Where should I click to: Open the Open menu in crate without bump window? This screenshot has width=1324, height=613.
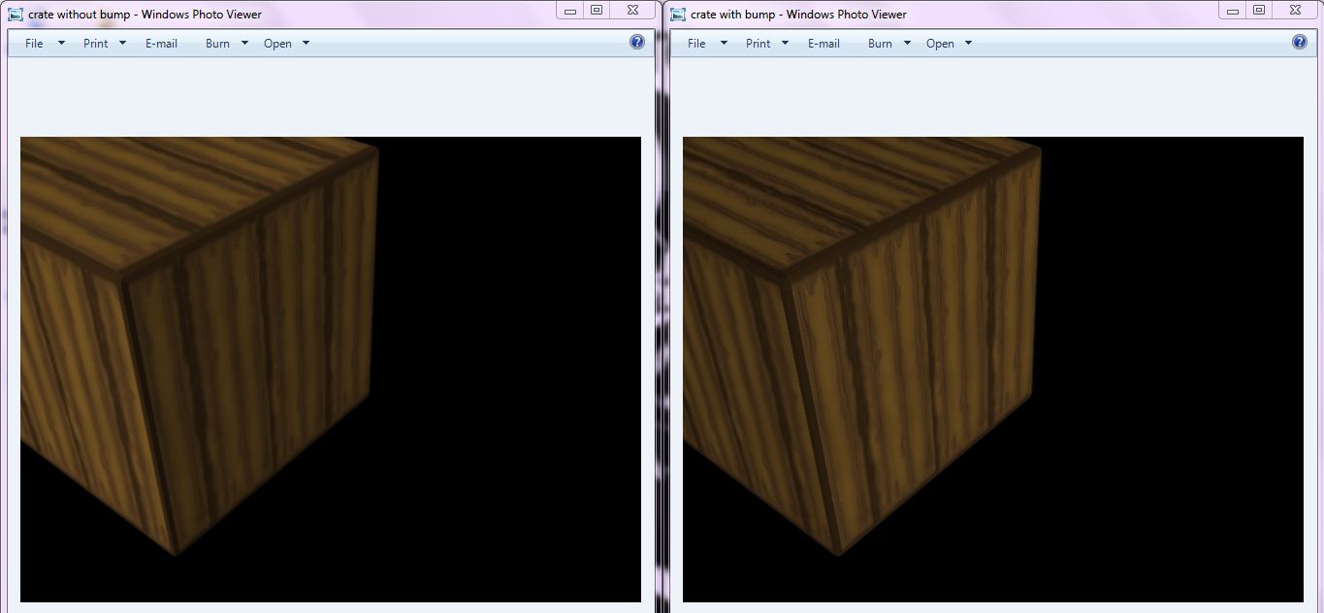click(277, 44)
